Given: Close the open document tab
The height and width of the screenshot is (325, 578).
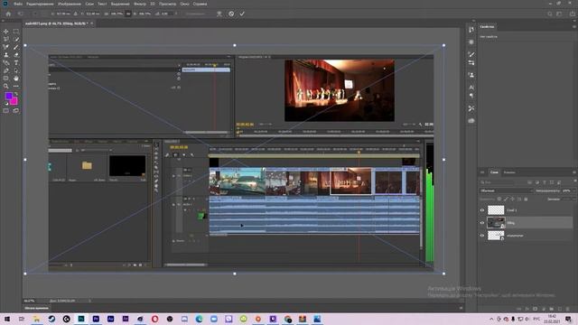Looking at the screenshot, I should [x=92, y=23].
